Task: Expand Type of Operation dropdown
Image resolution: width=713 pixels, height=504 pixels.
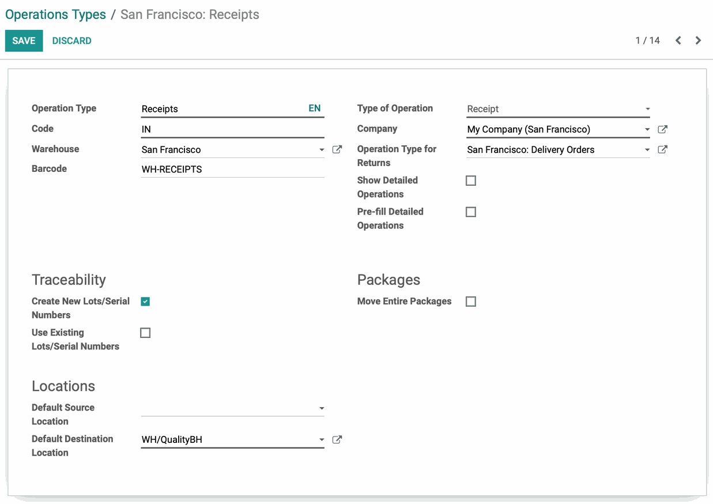Action: tap(647, 109)
